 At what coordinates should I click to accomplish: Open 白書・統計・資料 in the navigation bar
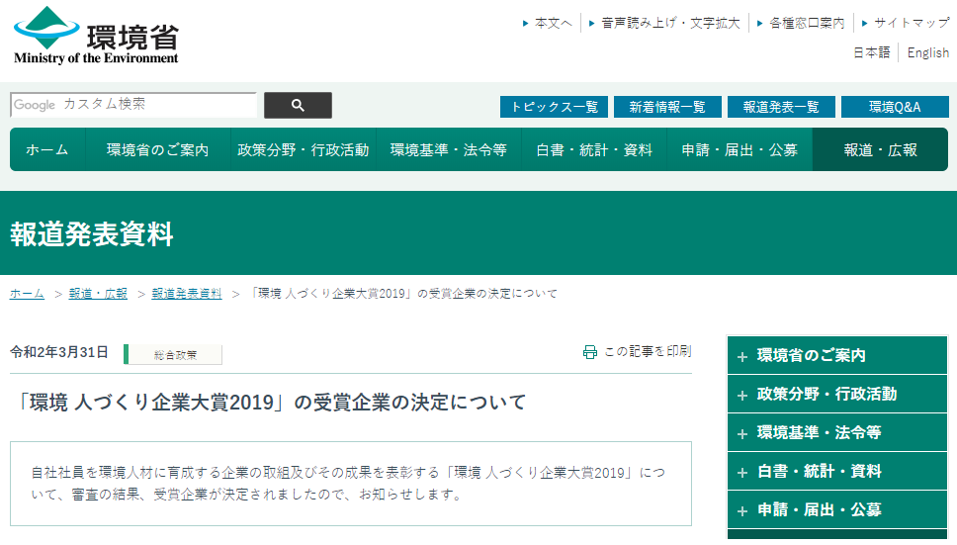(x=594, y=149)
